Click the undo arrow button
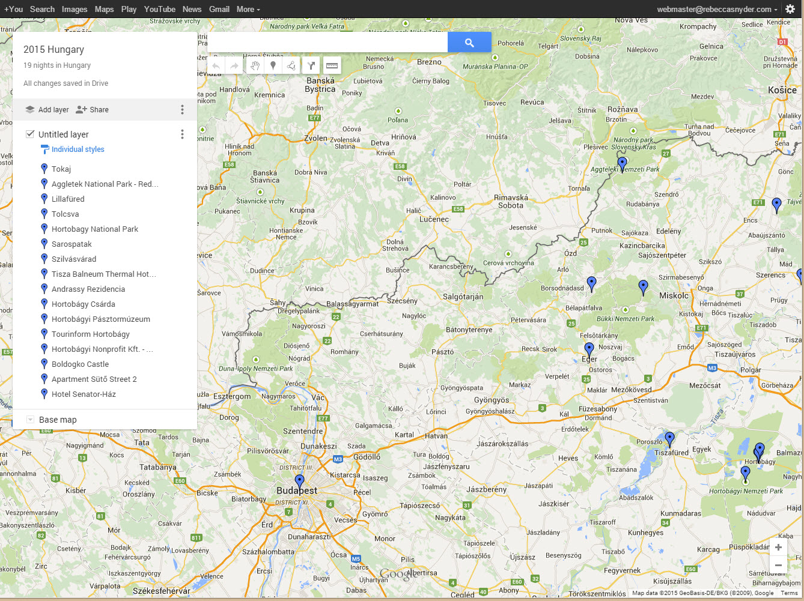The width and height of the screenshot is (804, 601). 216,65
